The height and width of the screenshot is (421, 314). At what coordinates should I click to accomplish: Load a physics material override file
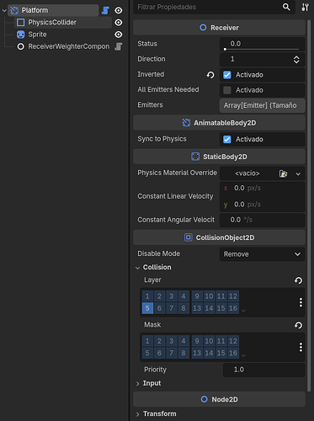[284, 173]
